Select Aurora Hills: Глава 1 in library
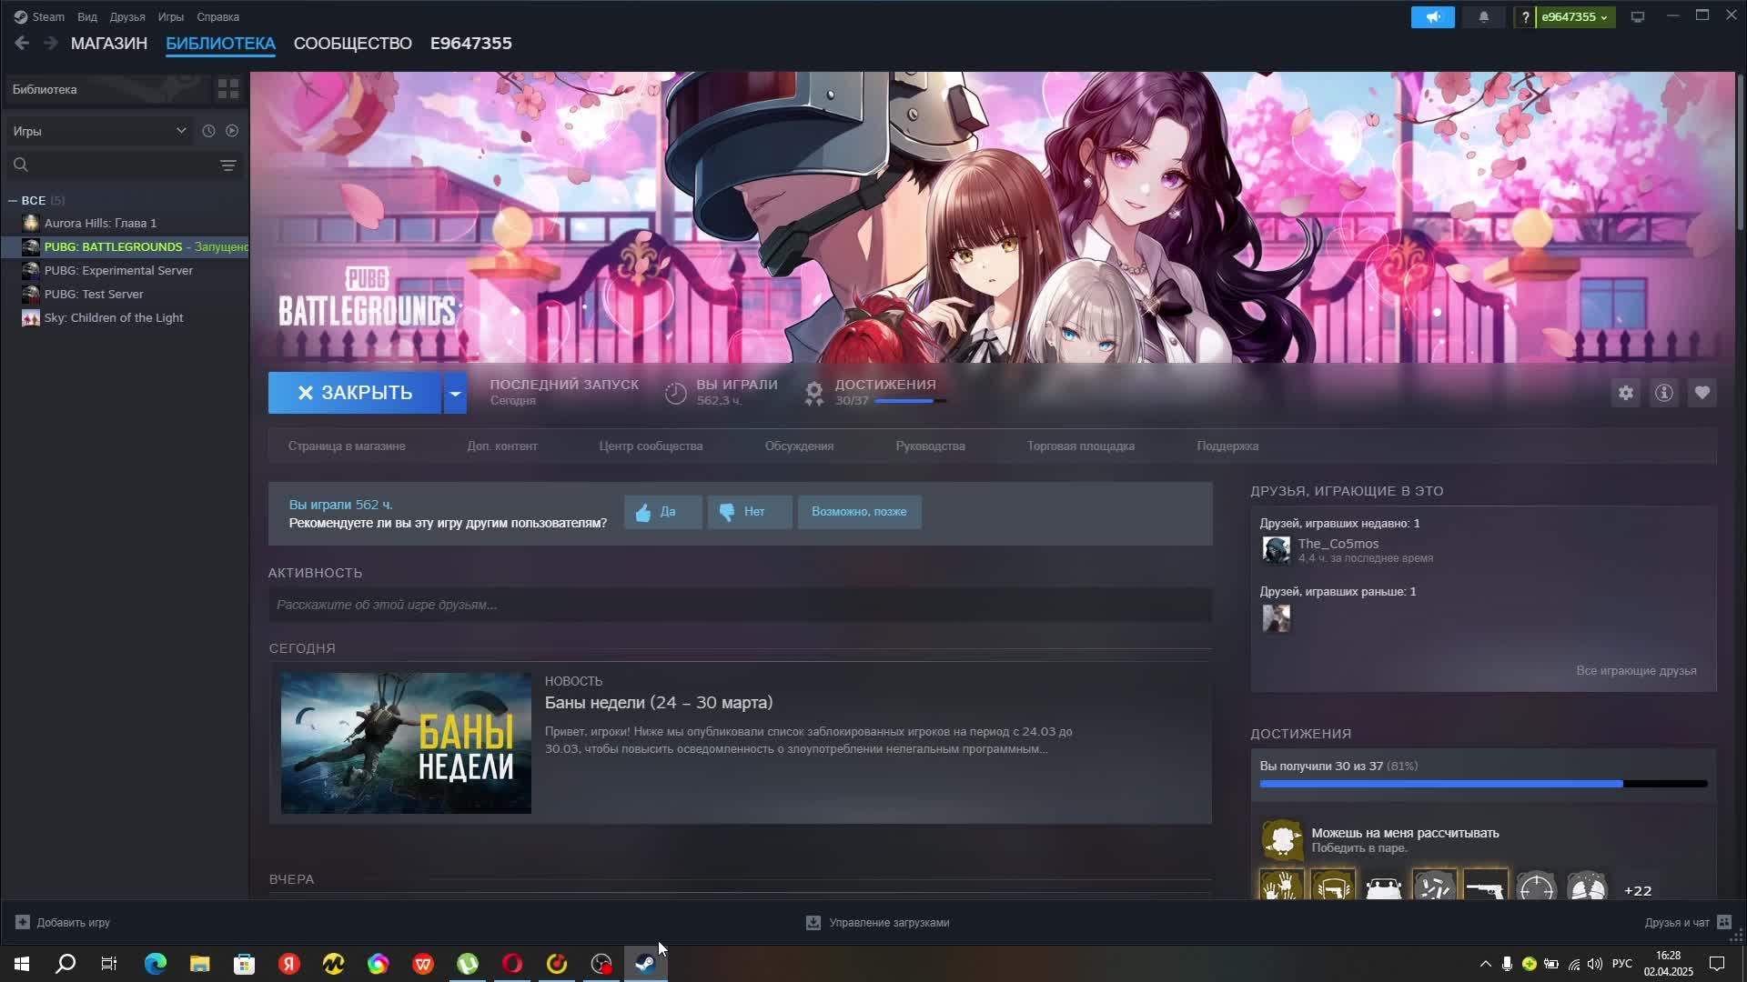The height and width of the screenshot is (982, 1747). coord(126,223)
